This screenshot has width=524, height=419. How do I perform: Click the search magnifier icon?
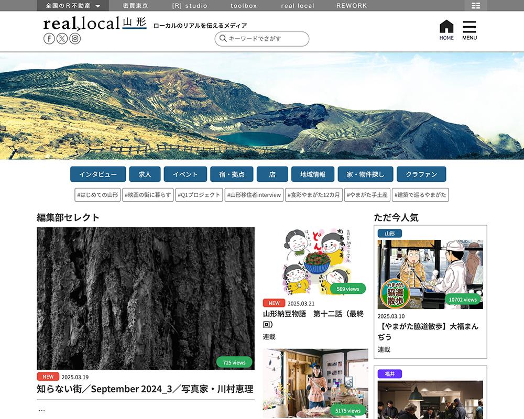[x=223, y=38]
